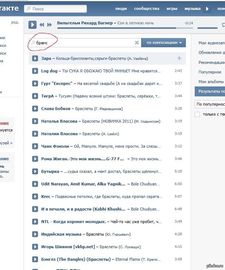Viewport: 225px width, 270px height.
Task: Play Индийская музыка Браслеты track
Action: coord(35,234)
